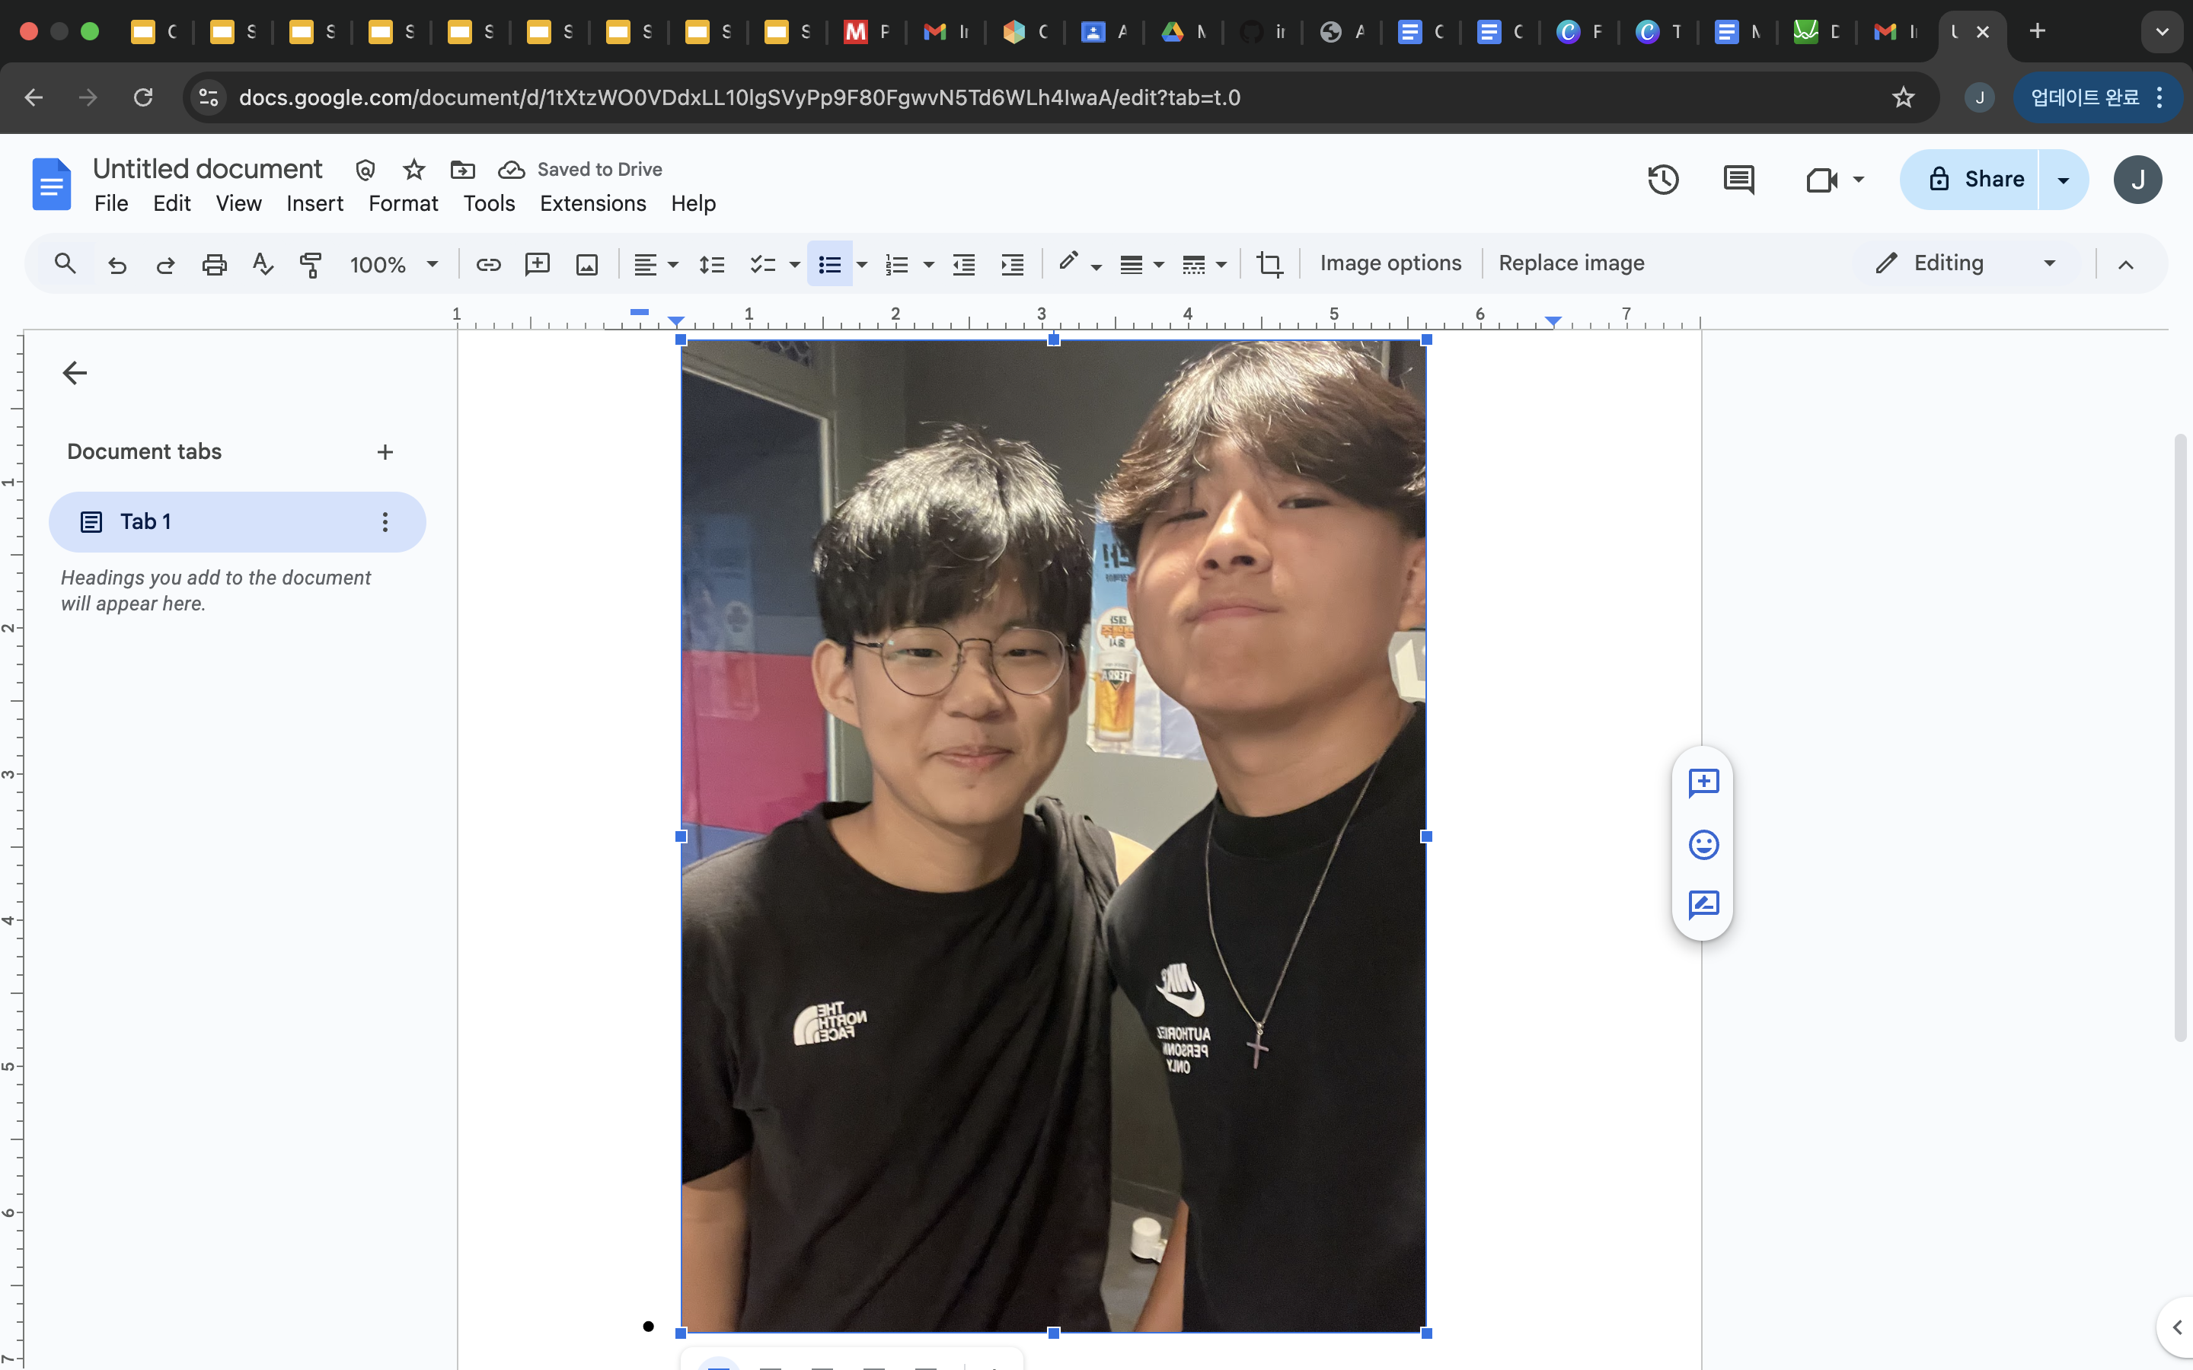Click the crop image icon
Viewport: 2193px width, 1370px height.
click(1269, 263)
